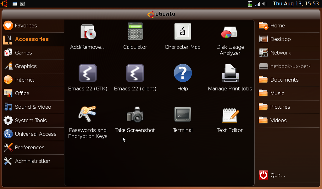Image resolution: width=322 pixels, height=189 pixels.
Task: Open the Desktop place
Action: 289,39
